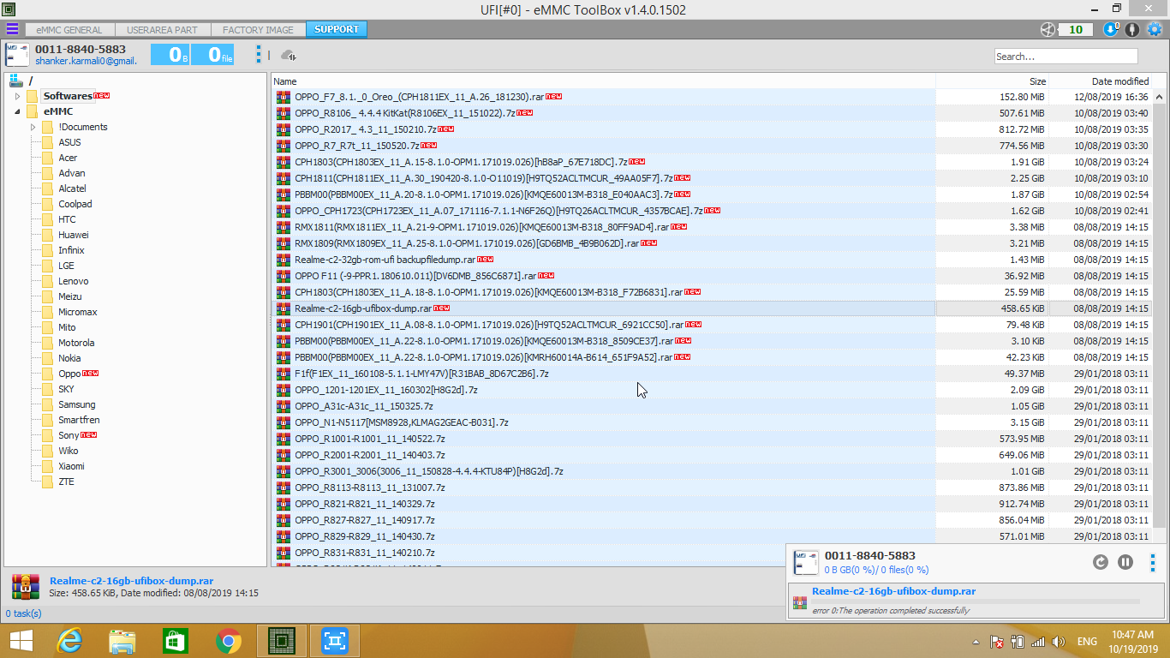Image resolution: width=1170 pixels, height=658 pixels.
Task: Open the account options three-dot menu
Action: coord(259,55)
